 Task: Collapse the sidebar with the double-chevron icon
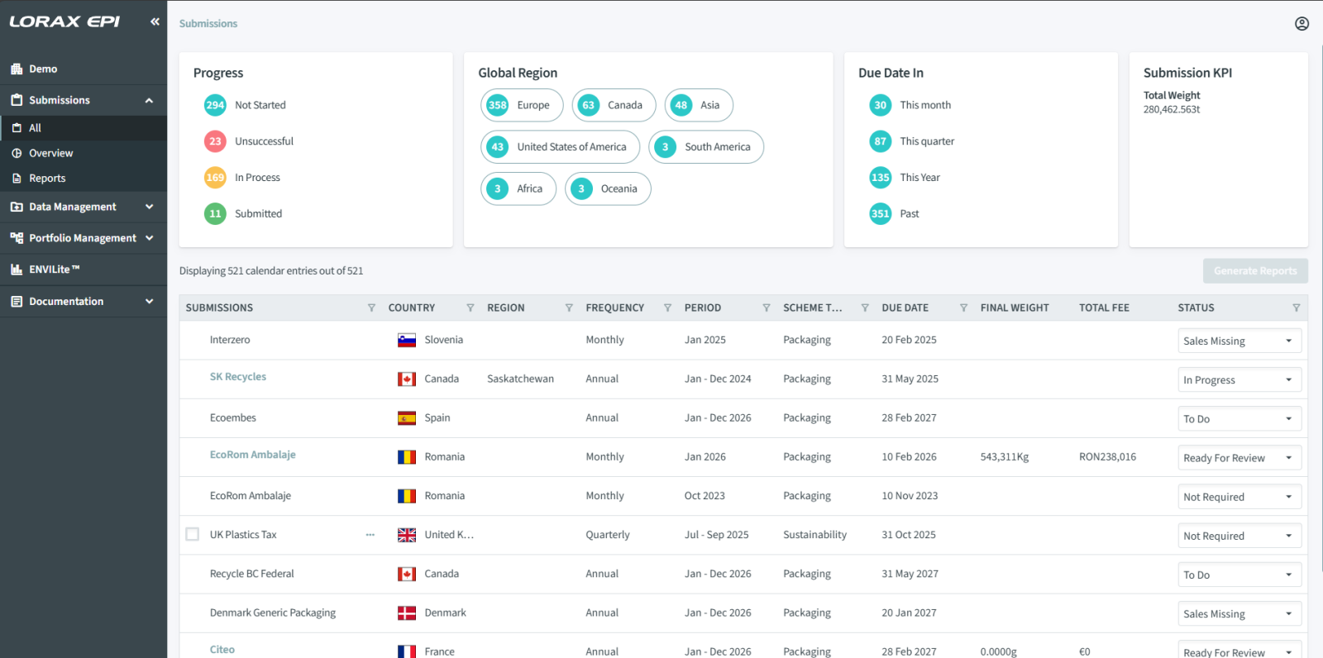[x=155, y=21]
